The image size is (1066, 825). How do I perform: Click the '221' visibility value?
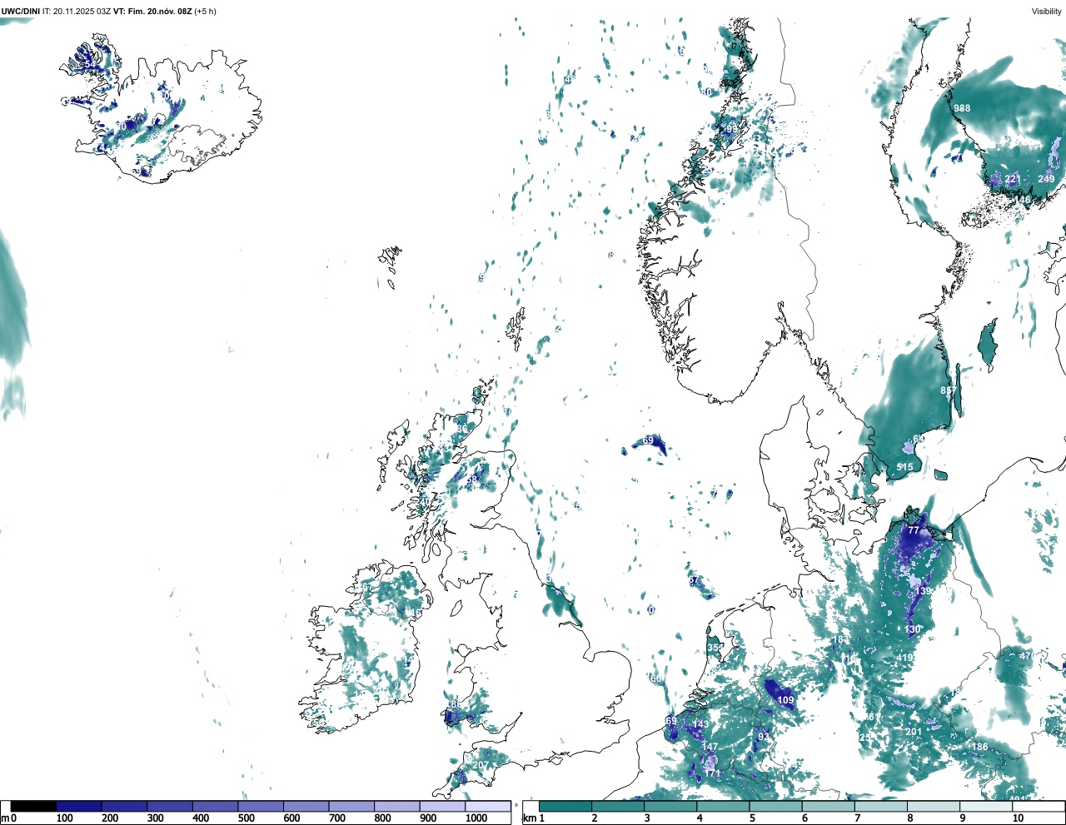(1013, 179)
